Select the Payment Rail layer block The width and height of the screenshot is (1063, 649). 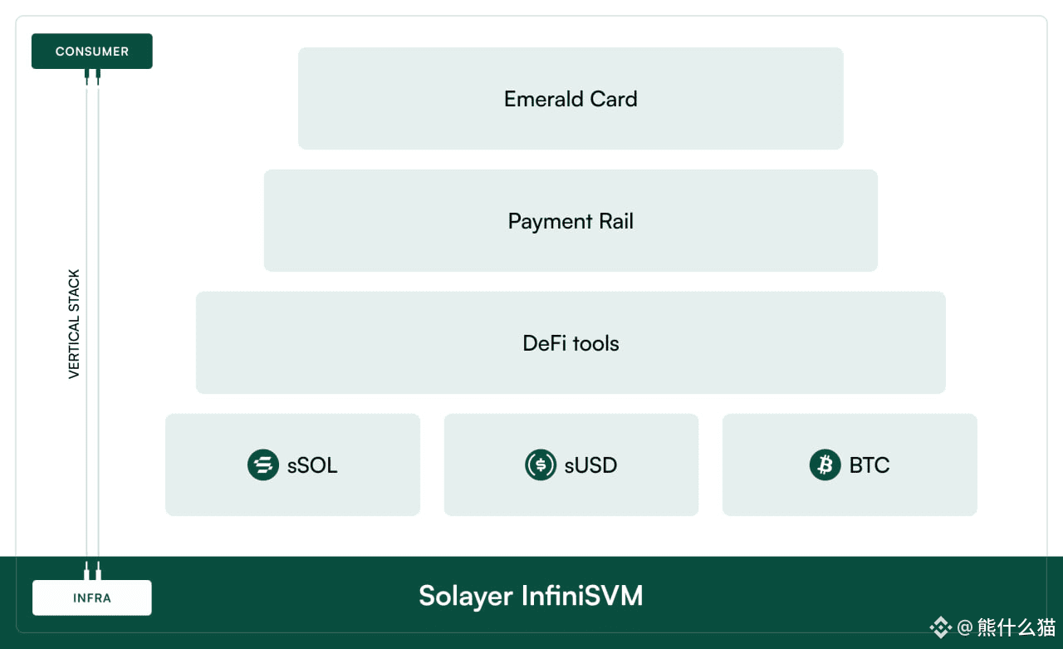(x=571, y=221)
